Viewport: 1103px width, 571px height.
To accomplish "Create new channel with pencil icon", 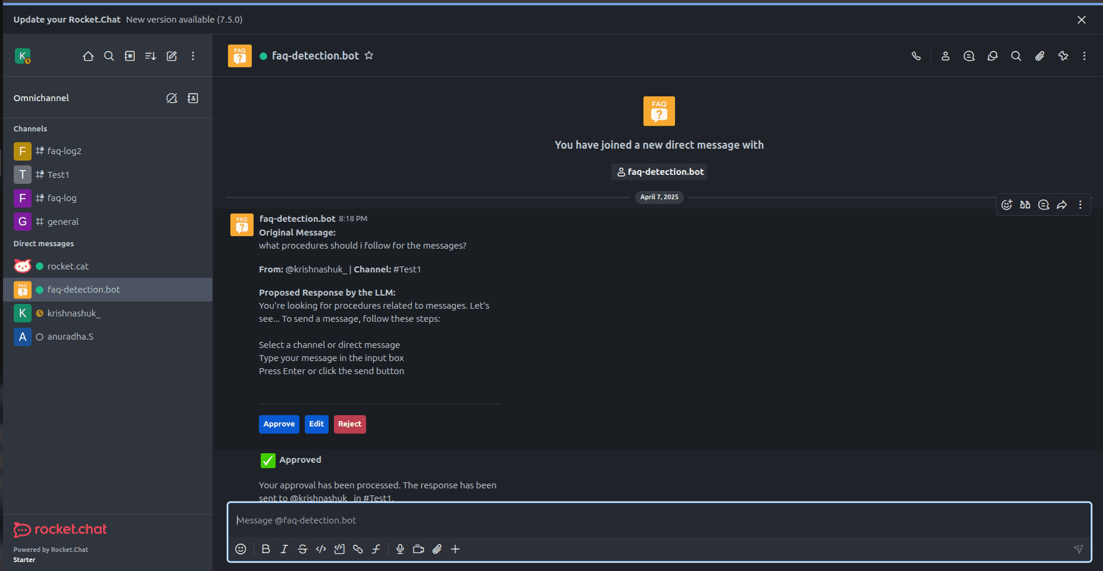I will [171, 56].
